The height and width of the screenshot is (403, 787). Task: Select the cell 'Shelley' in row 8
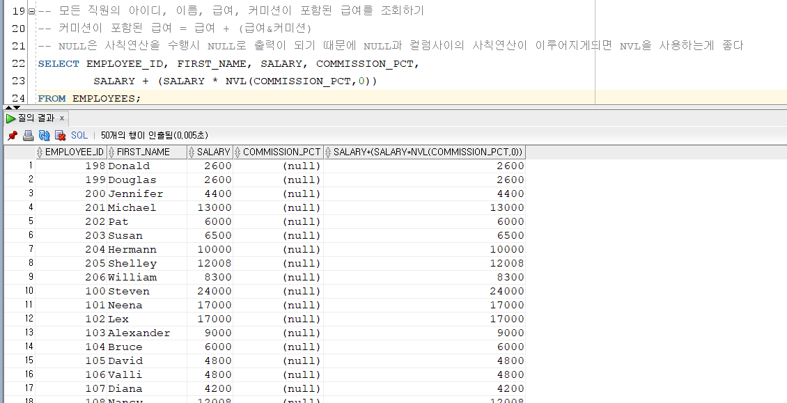pyautogui.click(x=146, y=263)
